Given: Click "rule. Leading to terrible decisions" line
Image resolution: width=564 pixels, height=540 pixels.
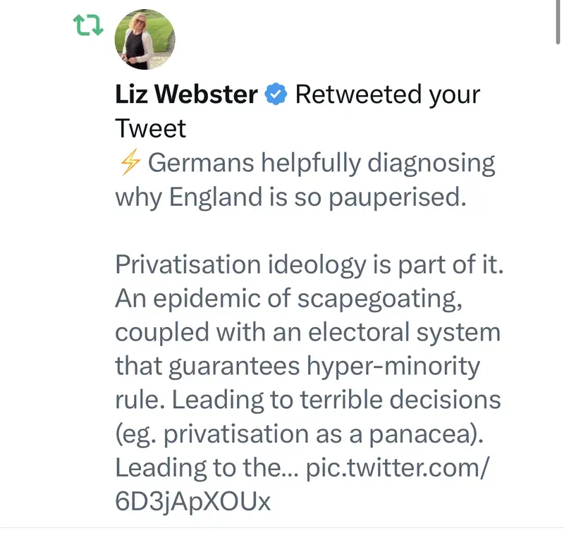Looking at the screenshot, I should click(x=308, y=400).
